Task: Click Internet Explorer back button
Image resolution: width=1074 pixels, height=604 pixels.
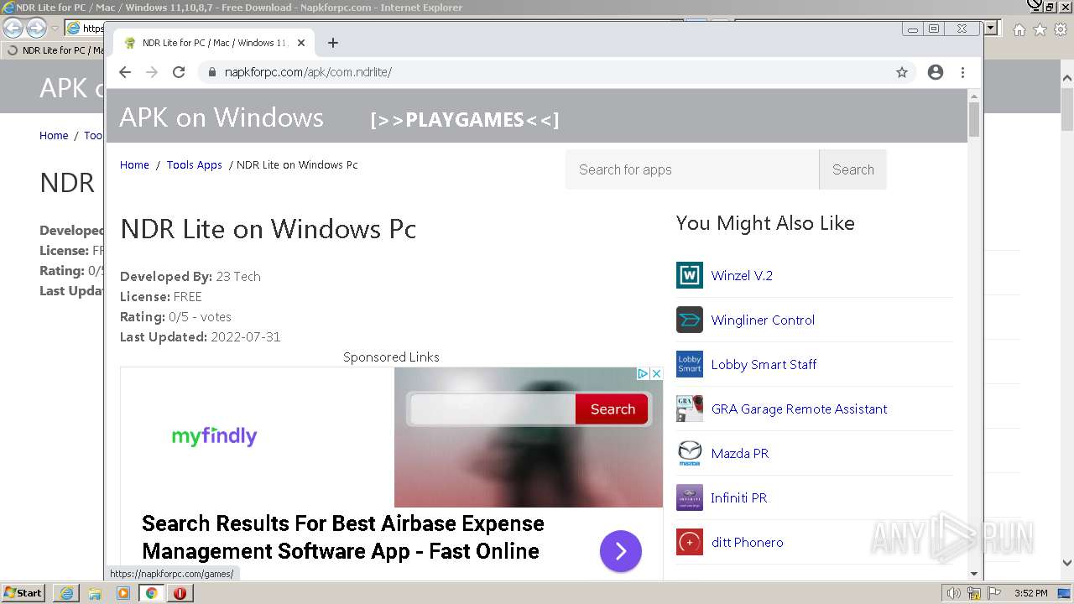Action: click(13, 29)
